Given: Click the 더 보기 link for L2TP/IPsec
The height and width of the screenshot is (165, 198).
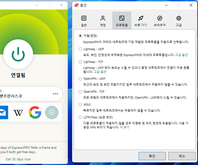Looking at the screenshot, I should 125,127.
